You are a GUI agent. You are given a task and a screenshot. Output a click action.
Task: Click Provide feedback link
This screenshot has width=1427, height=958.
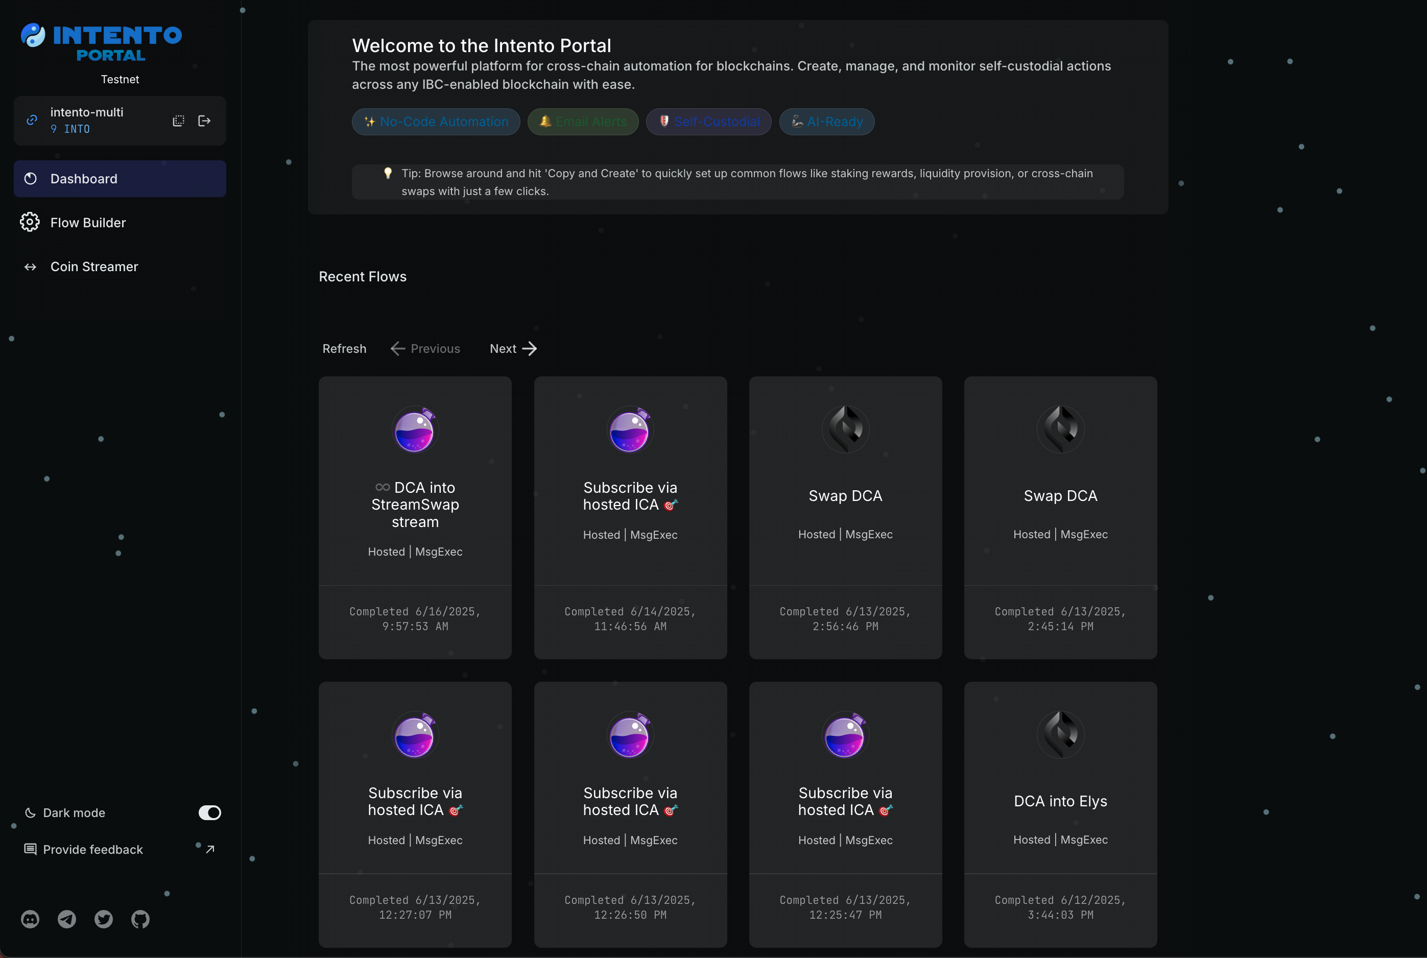[x=93, y=850]
